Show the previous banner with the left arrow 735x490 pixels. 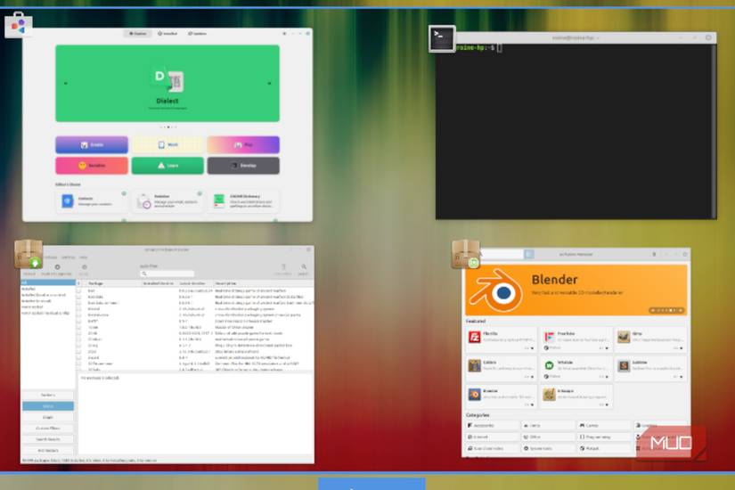point(66,84)
